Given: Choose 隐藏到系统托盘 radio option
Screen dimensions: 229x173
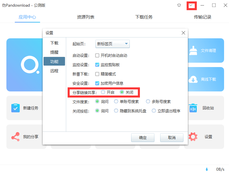Looking at the screenshot, I should 116,111.
